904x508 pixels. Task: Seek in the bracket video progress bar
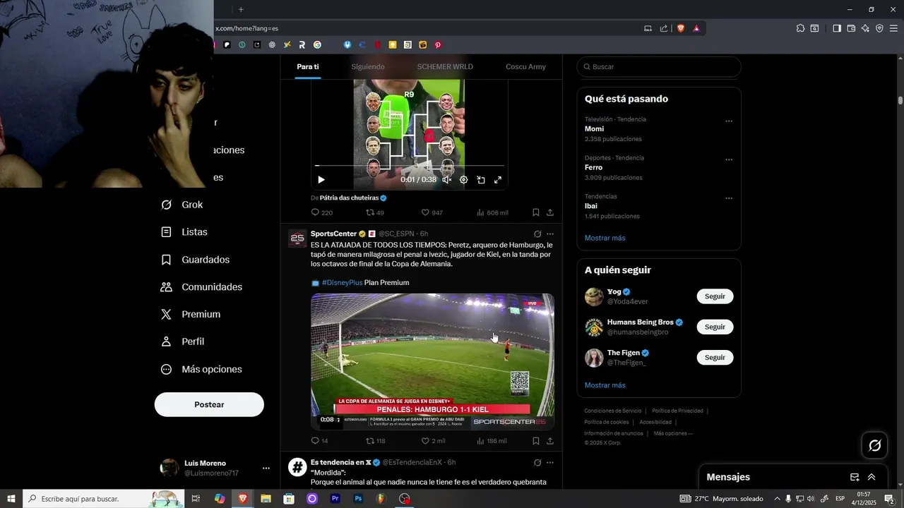click(x=410, y=166)
